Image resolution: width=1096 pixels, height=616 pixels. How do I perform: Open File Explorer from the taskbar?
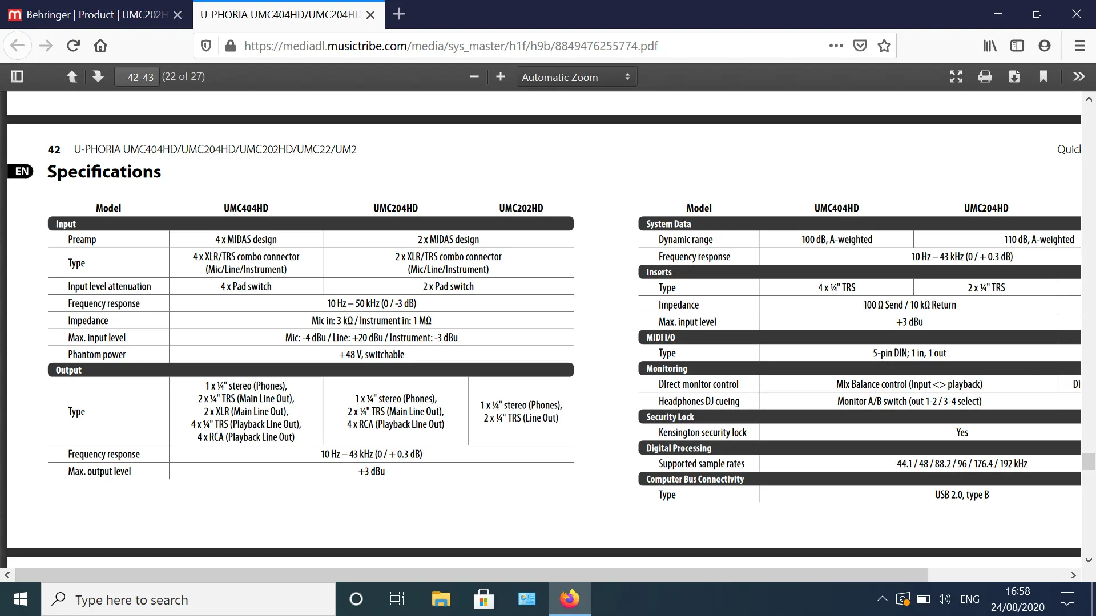click(441, 599)
